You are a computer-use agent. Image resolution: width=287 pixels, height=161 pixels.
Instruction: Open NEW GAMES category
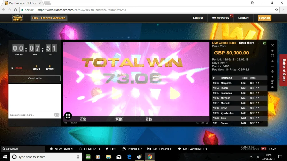point(61,149)
